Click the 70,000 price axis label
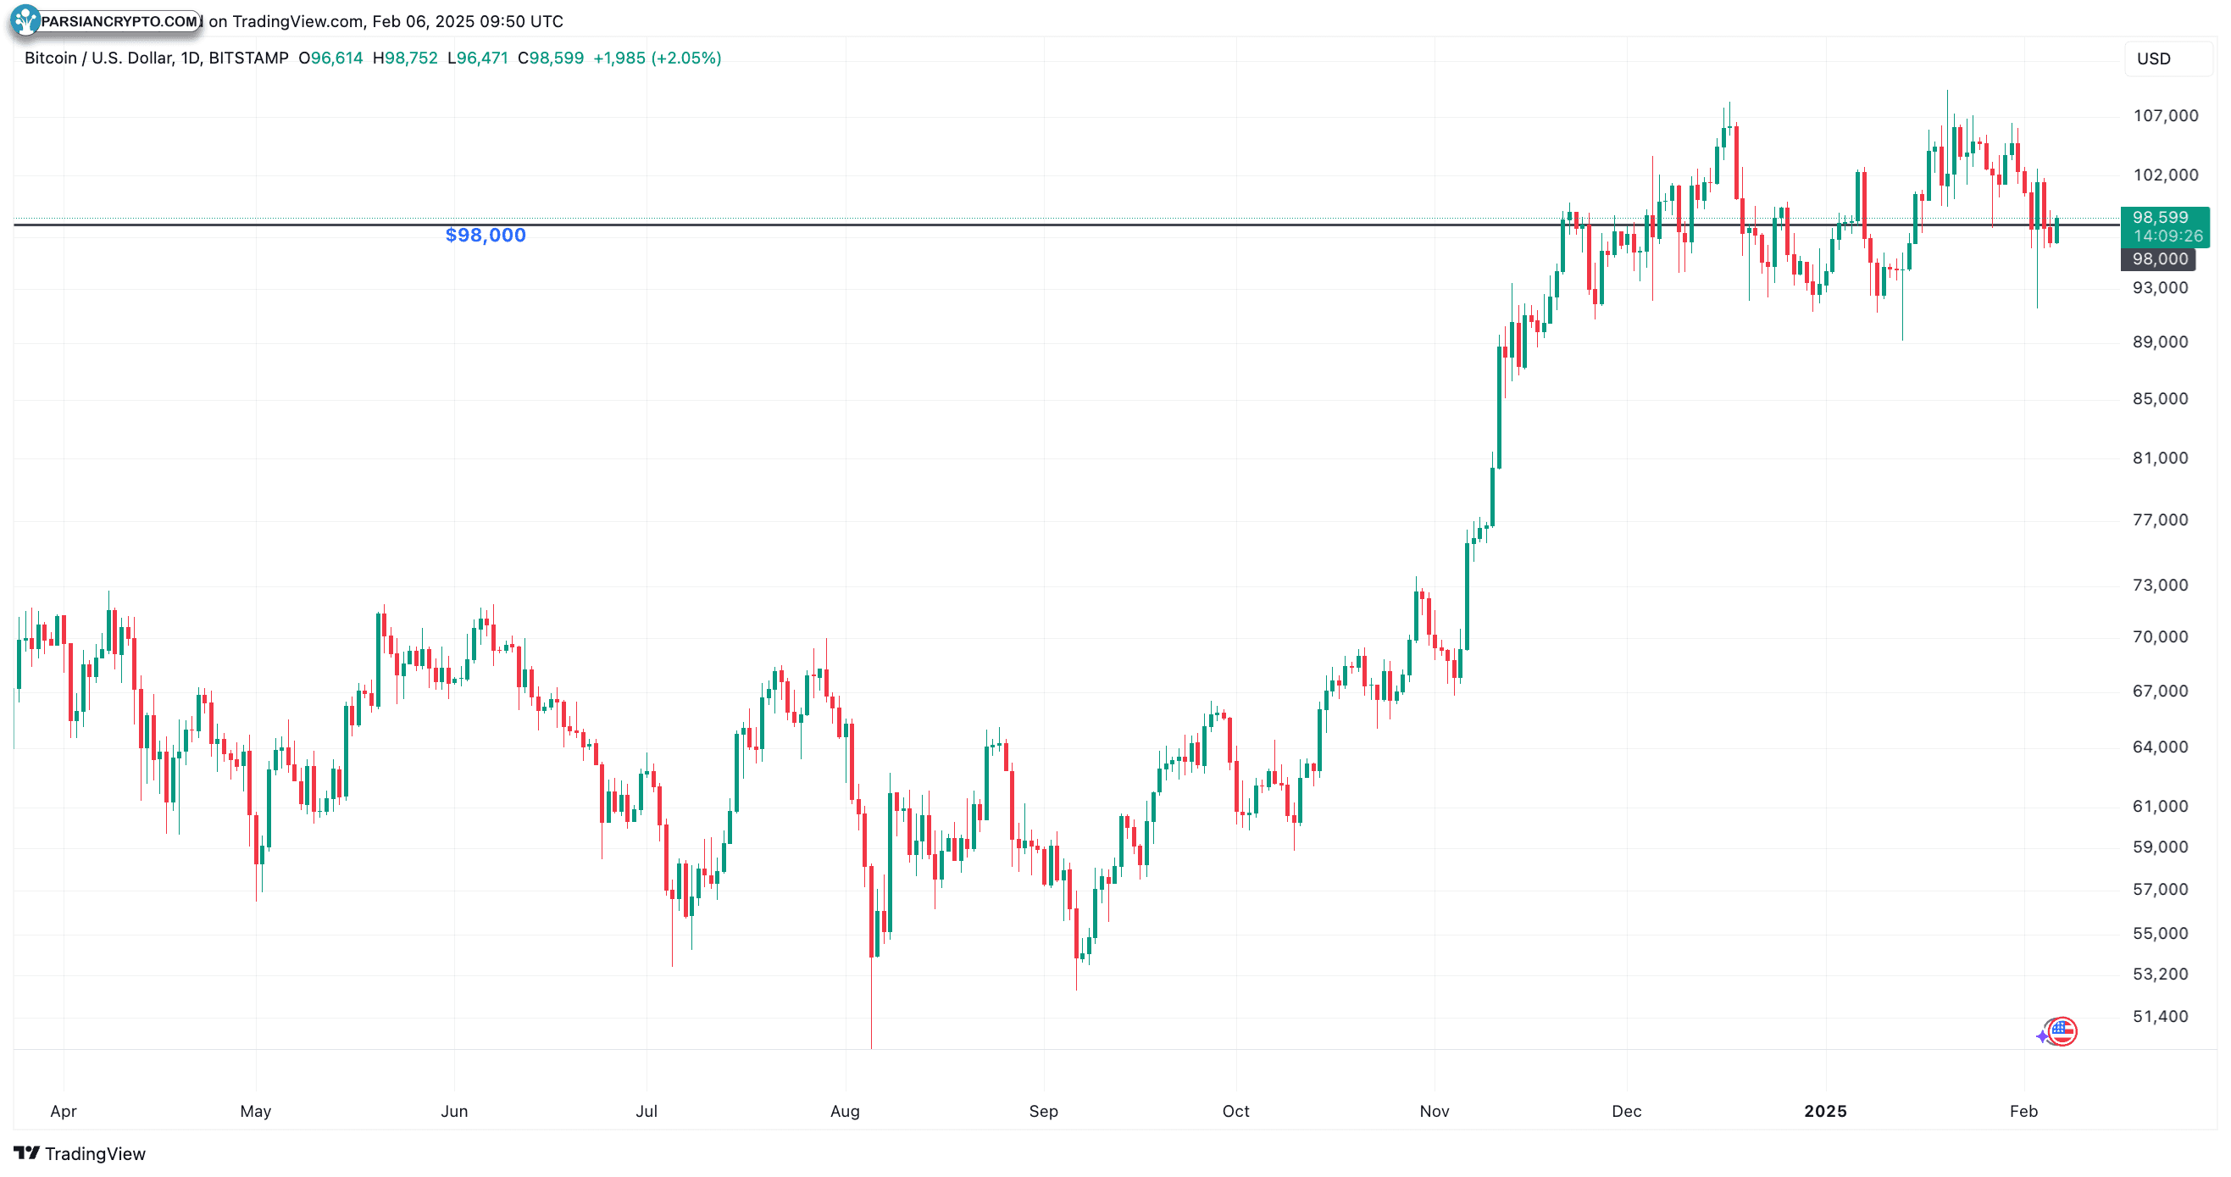This screenshot has height=1177, width=2231. [2160, 637]
